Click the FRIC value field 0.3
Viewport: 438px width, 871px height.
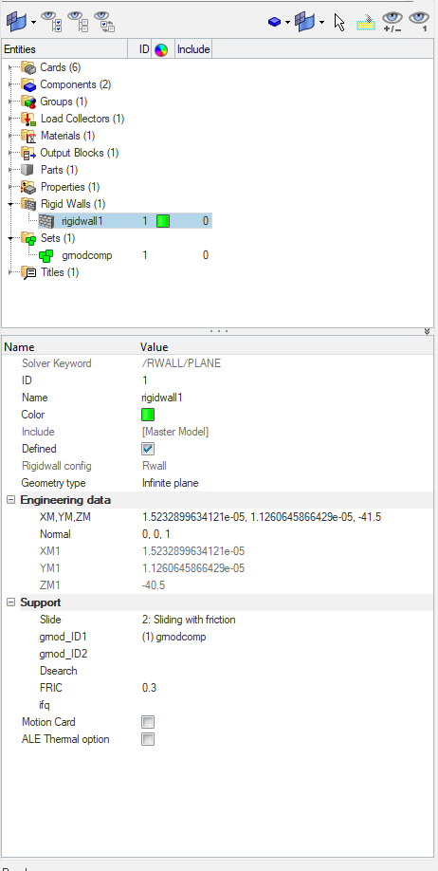click(x=150, y=688)
